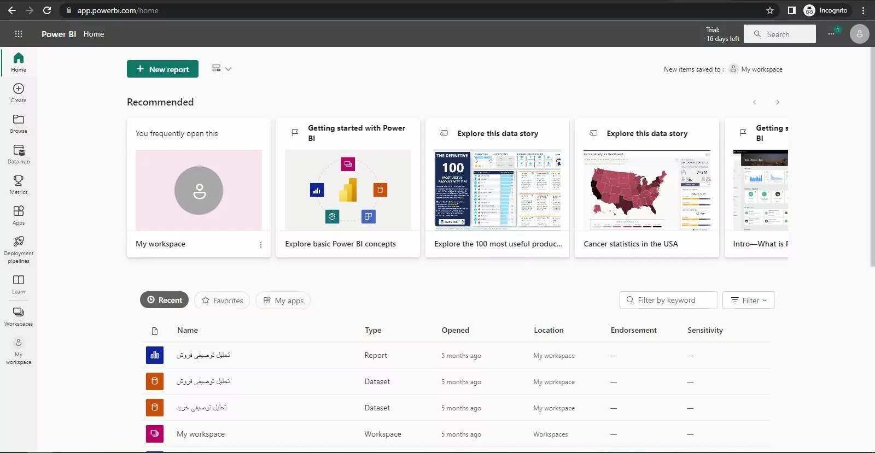875x453 pixels.
Task: Open the Create page in sidebar
Action: pyautogui.click(x=19, y=92)
